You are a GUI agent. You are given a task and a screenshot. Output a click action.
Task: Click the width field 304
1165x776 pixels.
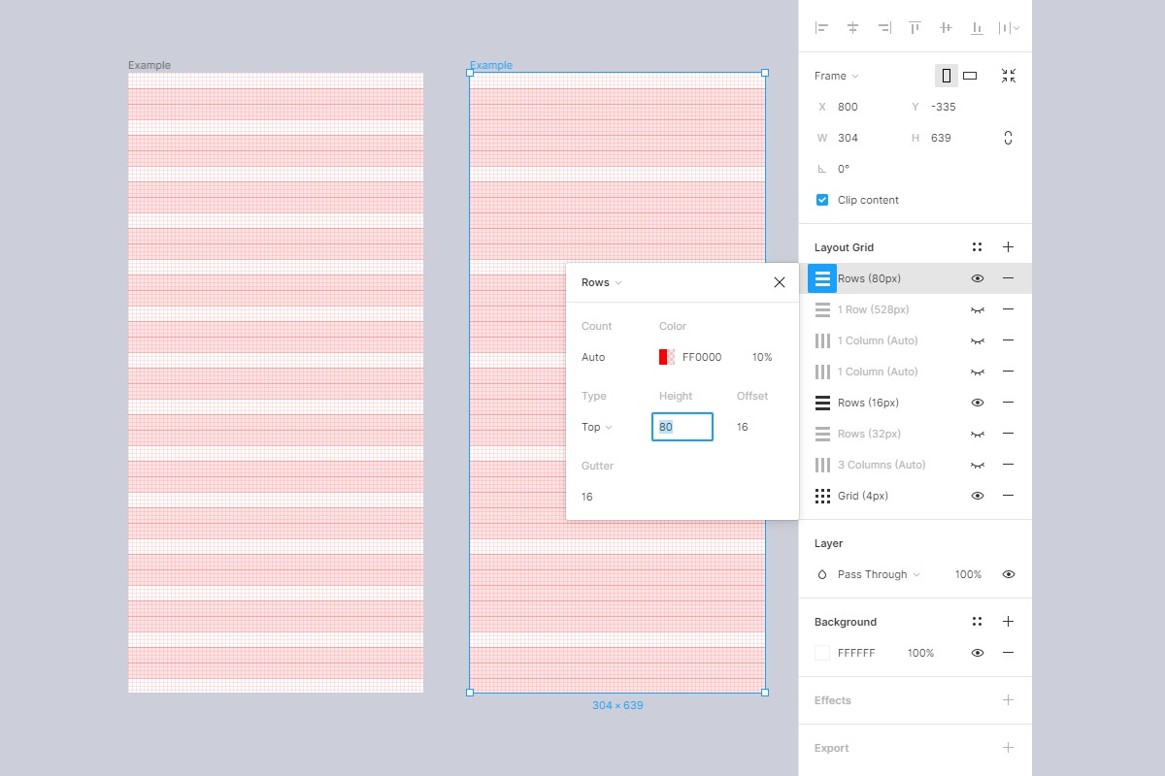(x=848, y=138)
